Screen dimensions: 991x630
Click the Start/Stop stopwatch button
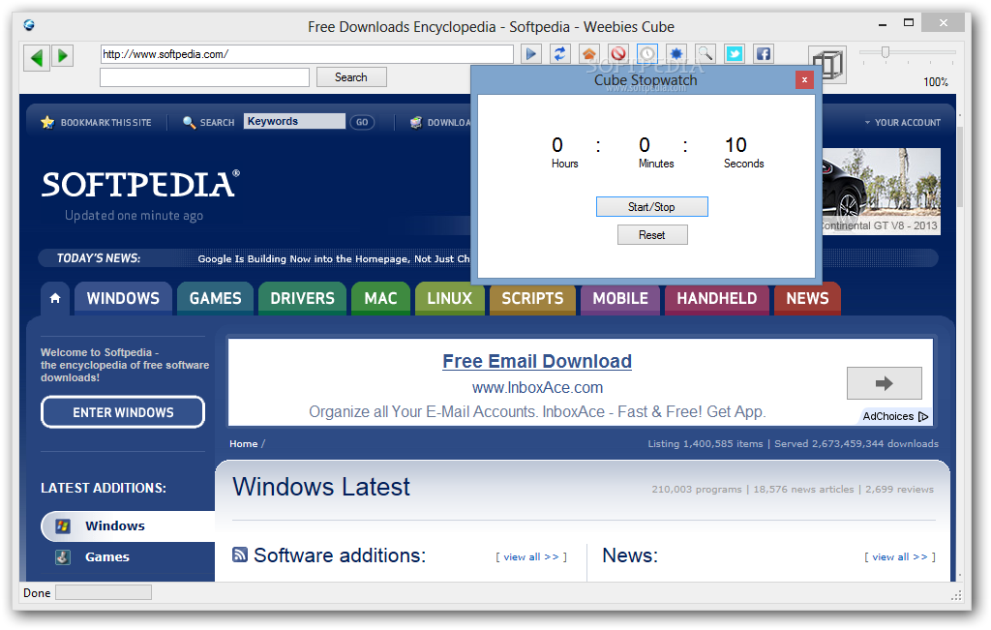pyautogui.click(x=651, y=207)
